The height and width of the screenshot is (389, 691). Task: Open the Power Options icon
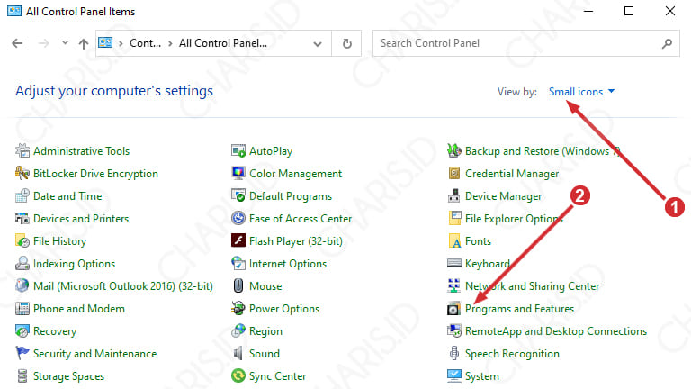(238, 308)
